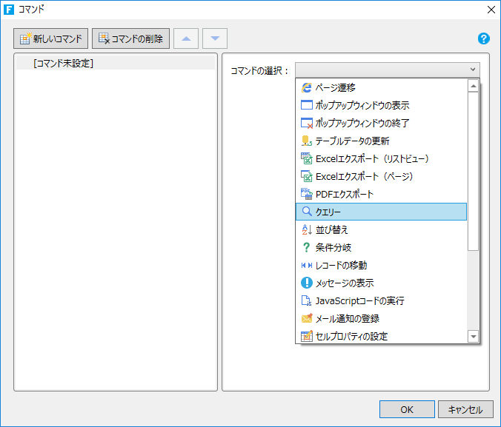Choose the 並び替え sort command
501x427 pixels.
click(x=381, y=229)
